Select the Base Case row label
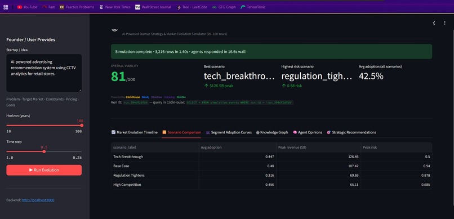The height and width of the screenshot is (219, 454). (121, 166)
